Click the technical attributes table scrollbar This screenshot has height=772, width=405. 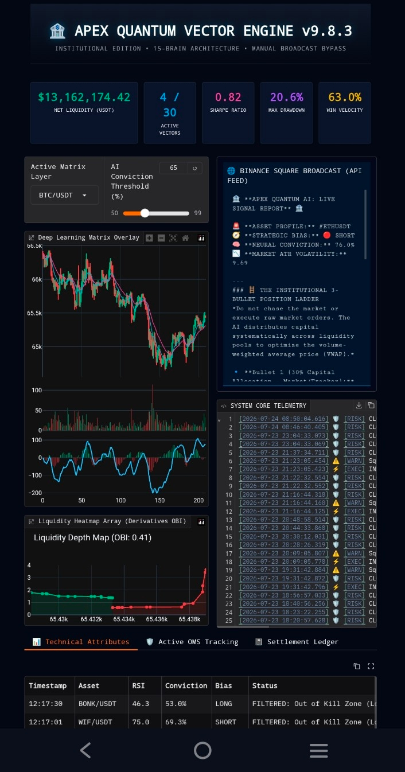(x=375, y=702)
